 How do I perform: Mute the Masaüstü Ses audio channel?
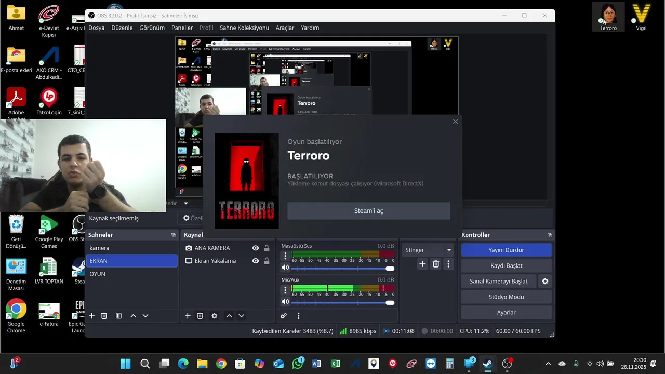click(x=285, y=268)
